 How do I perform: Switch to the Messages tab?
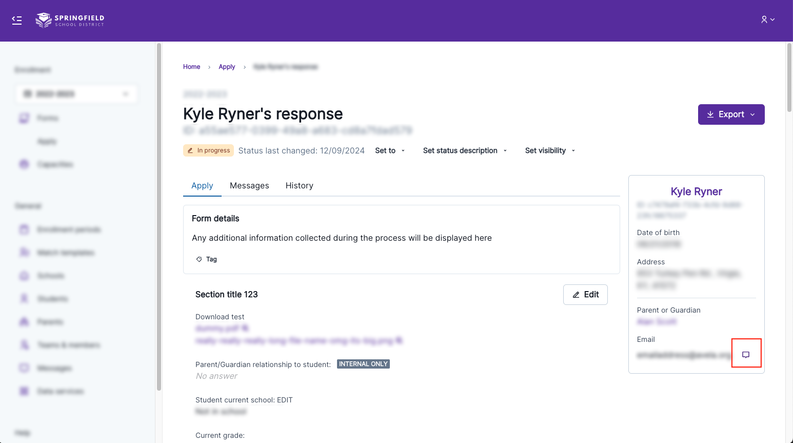click(249, 185)
